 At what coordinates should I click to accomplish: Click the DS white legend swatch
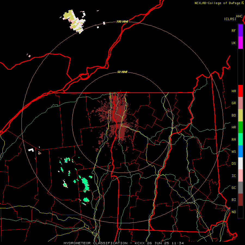(x=240, y=163)
